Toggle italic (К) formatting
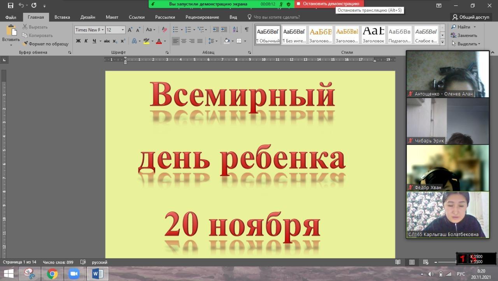This screenshot has width=498, height=281. pos(86,41)
